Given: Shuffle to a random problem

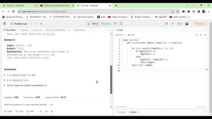Looking at the screenshot, I should coord(41,24).
